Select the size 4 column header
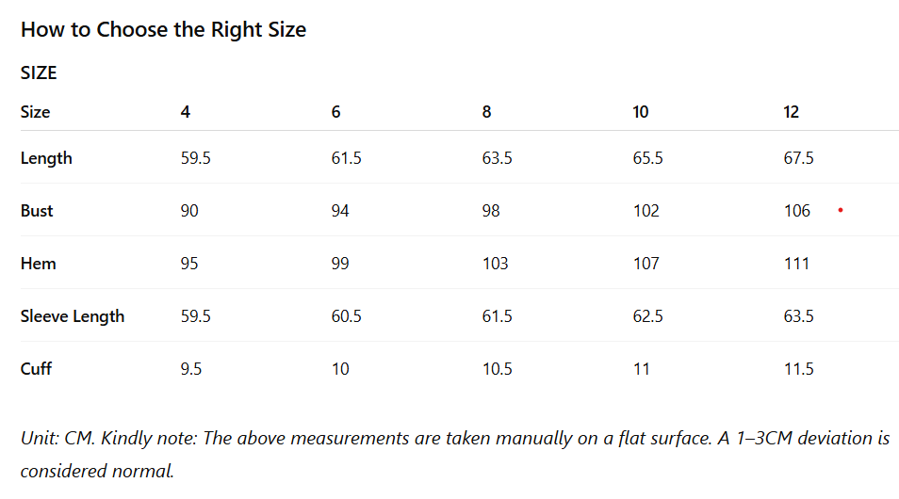The width and height of the screenshot is (899, 499). [186, 112]
